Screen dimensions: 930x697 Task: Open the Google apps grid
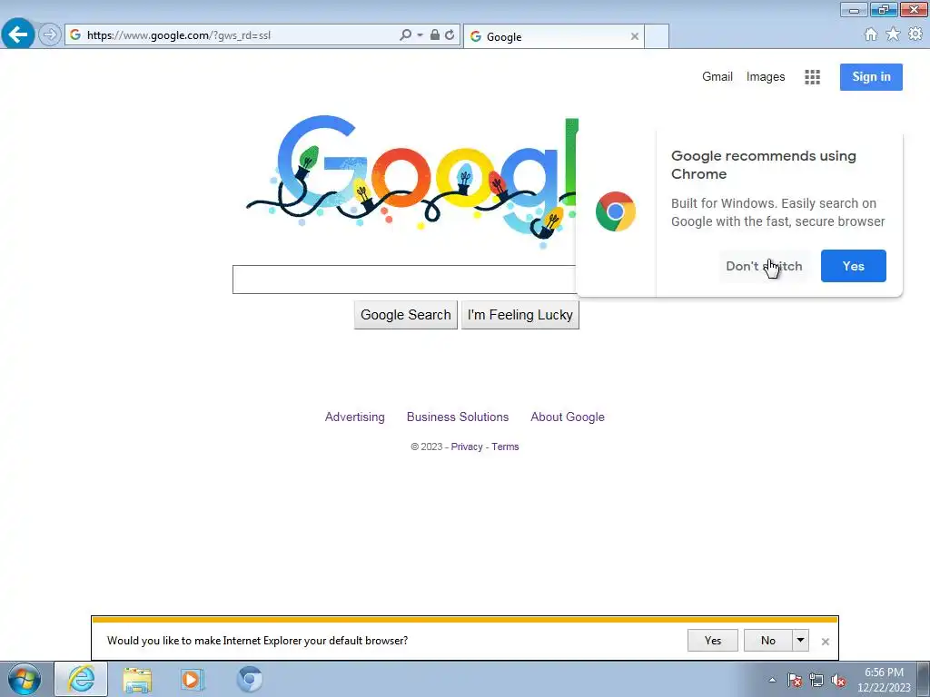[813, 77]
